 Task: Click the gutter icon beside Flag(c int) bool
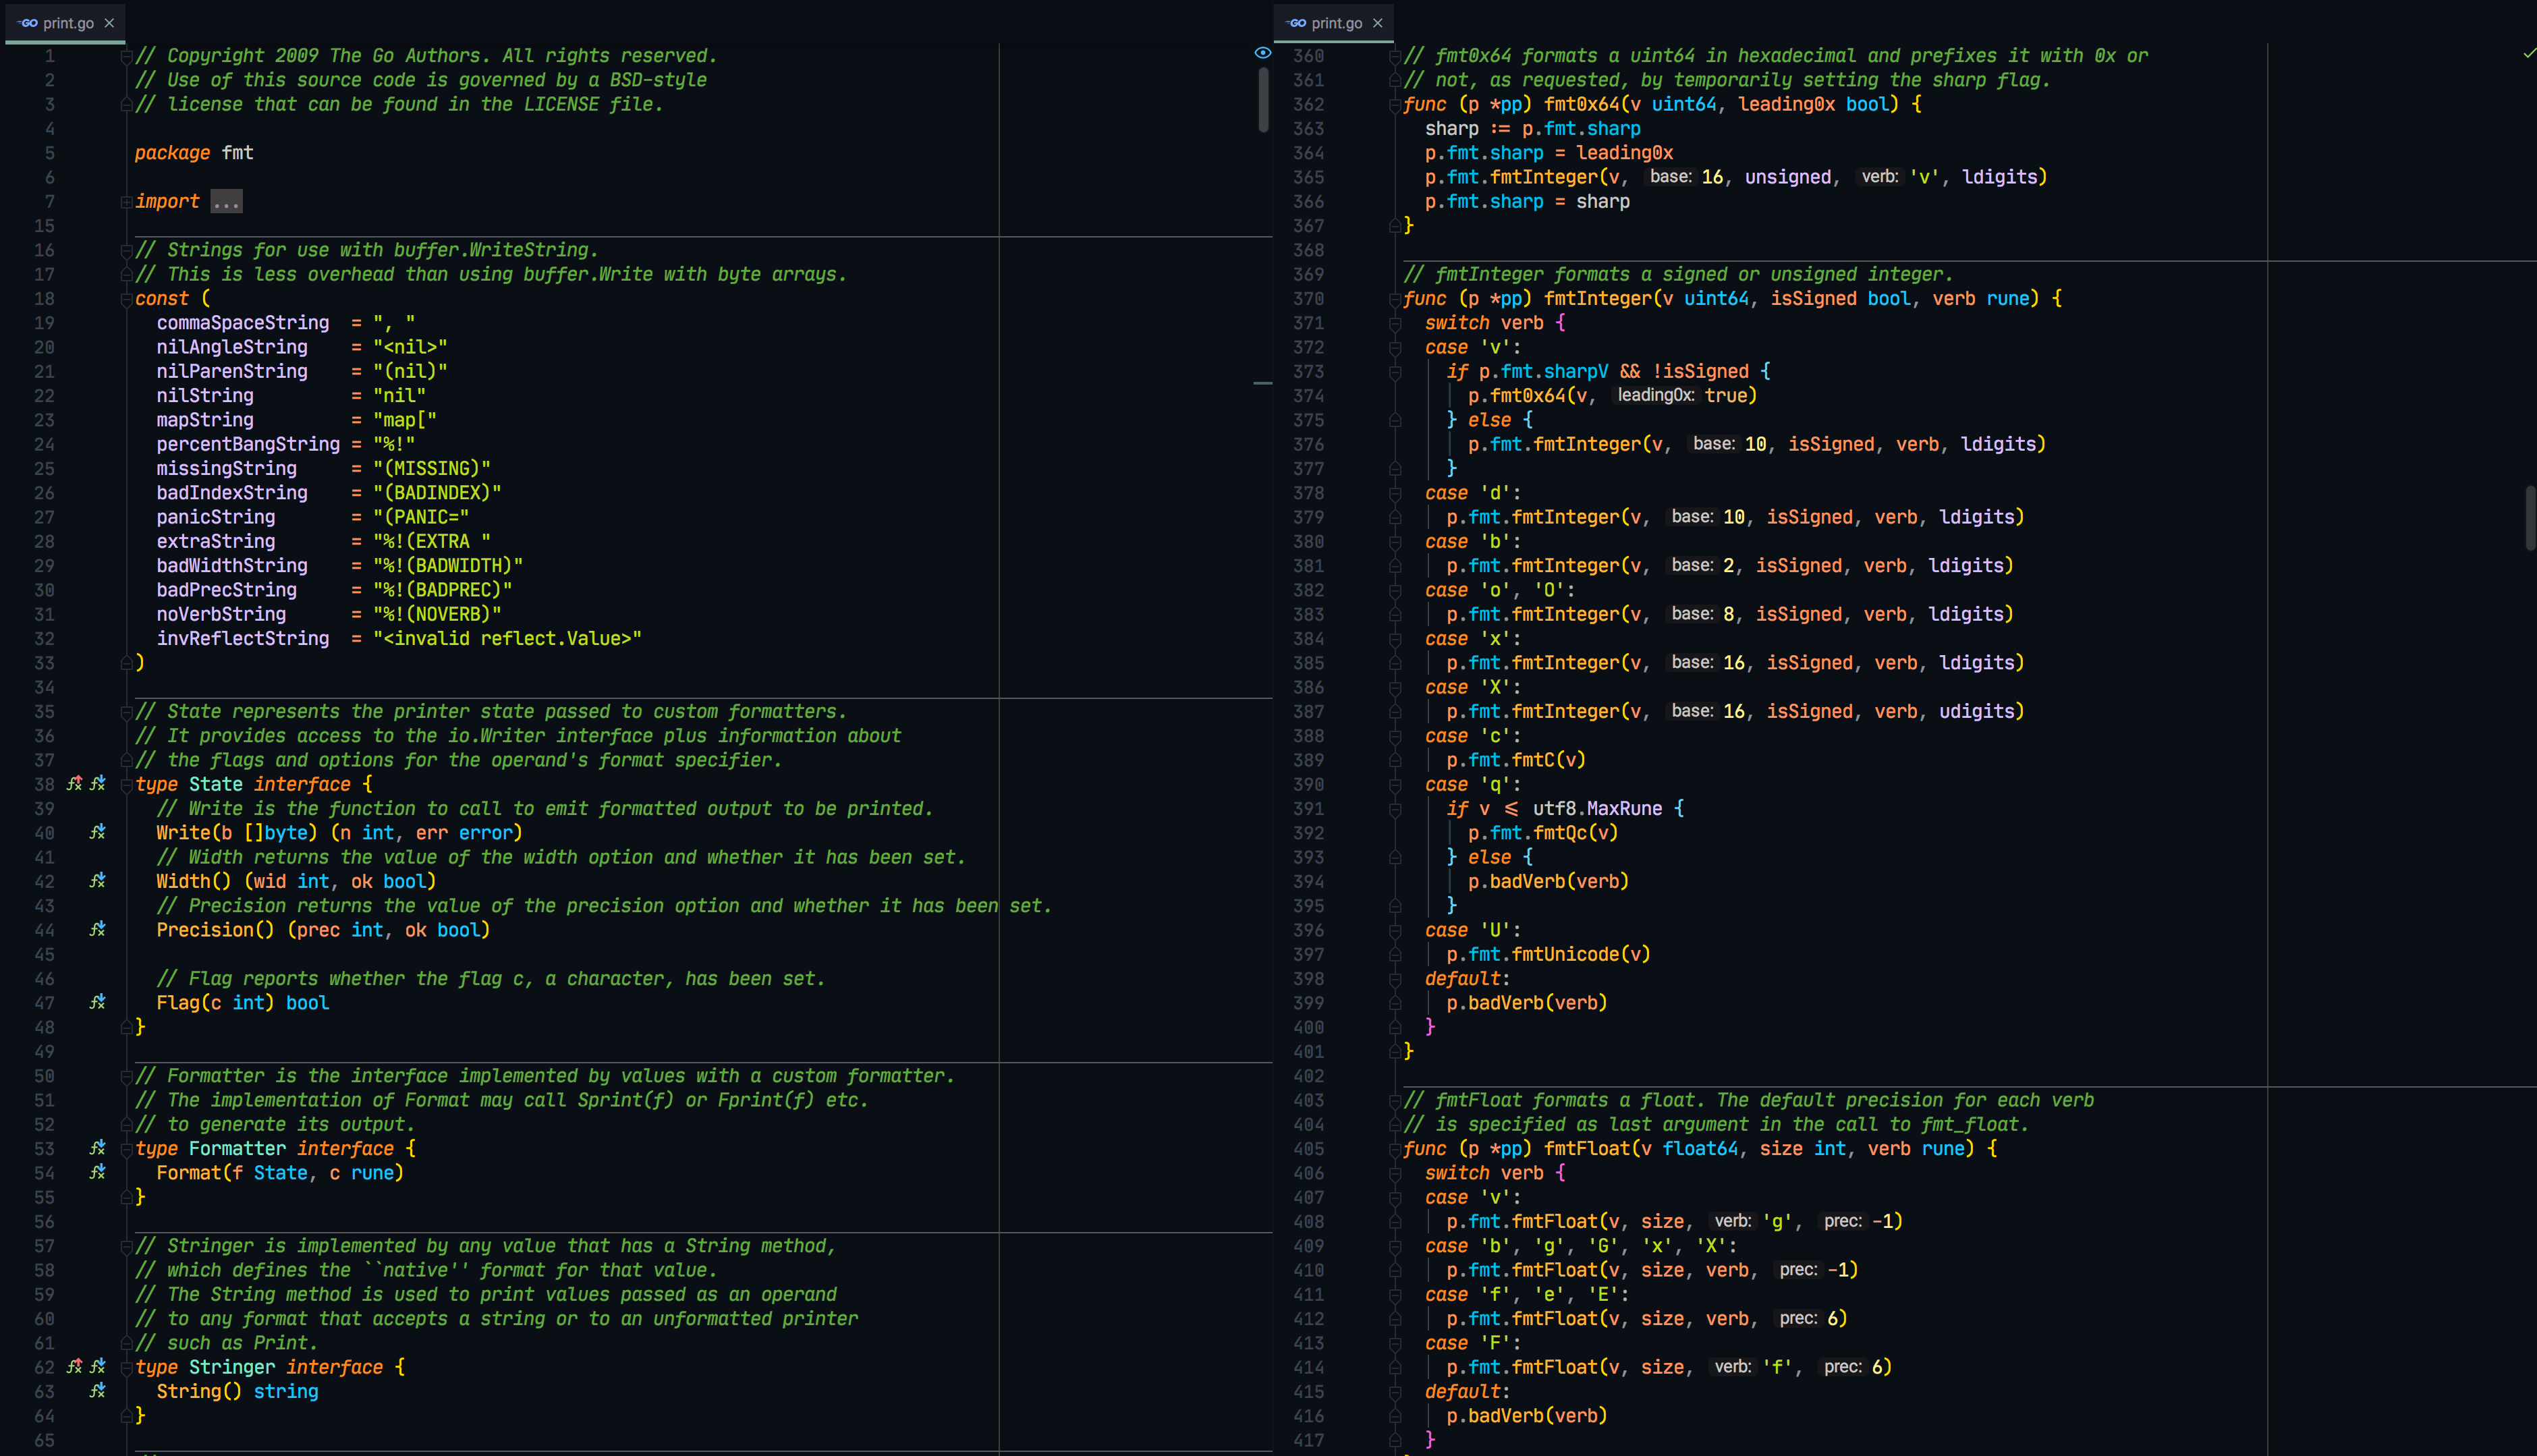(97, 1002)
